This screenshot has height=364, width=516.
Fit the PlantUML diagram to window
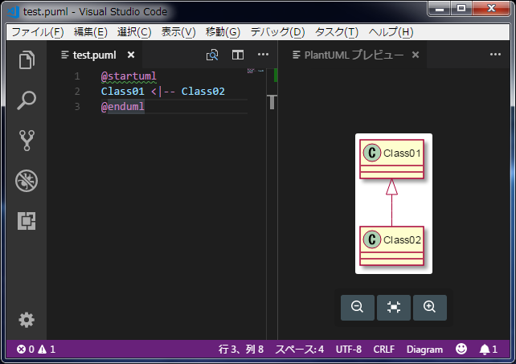coord(394,308)
